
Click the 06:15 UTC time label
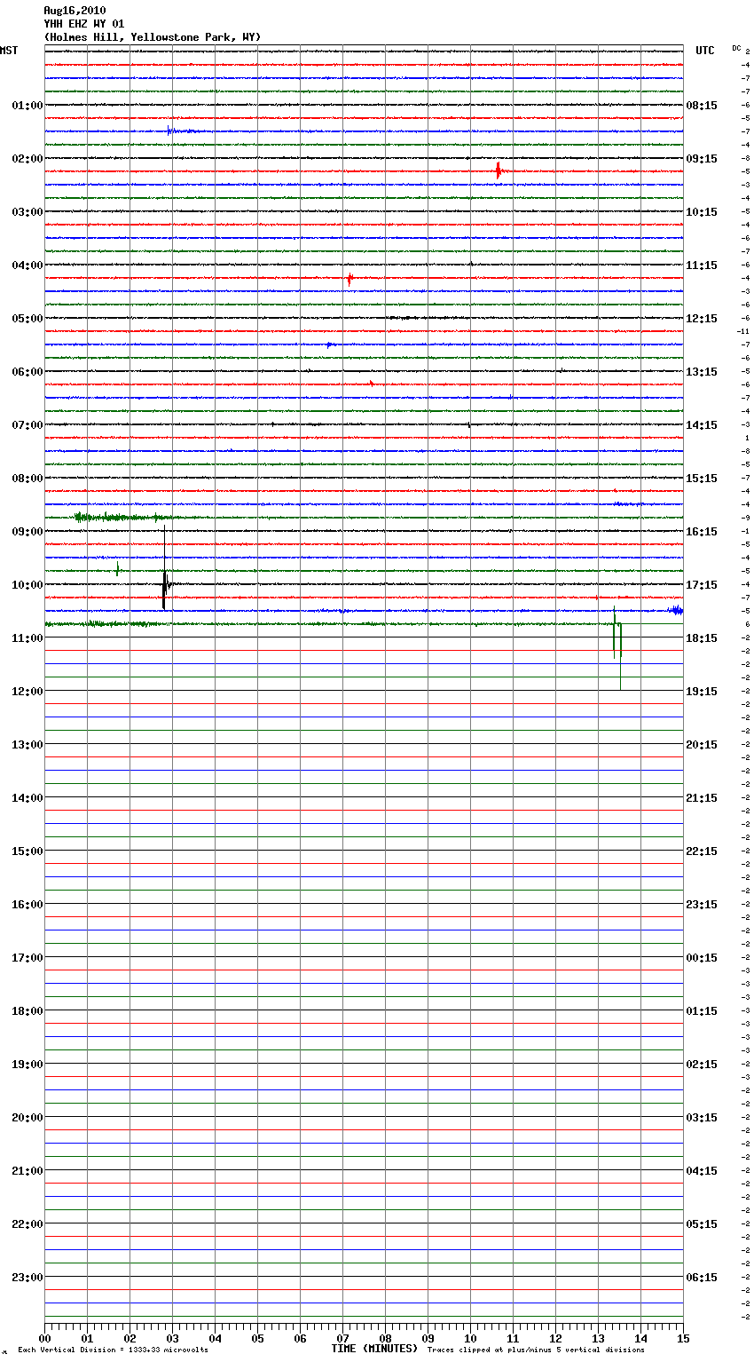702,1277
